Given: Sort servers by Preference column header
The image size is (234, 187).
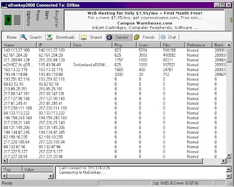Looking at the screenshot, I should 199,45.
